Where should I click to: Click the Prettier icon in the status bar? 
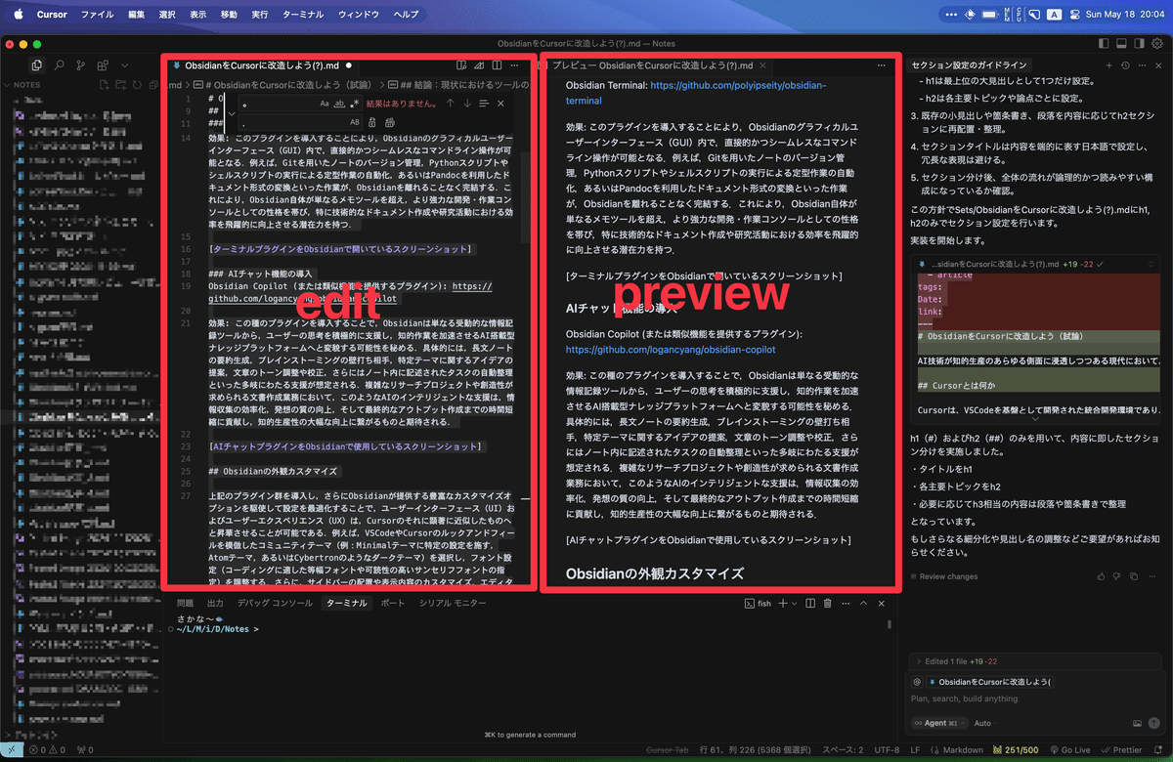tap(1126, 750)
